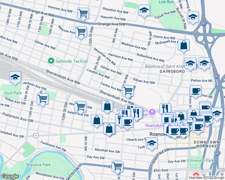Select the stacked shopping bag marker on the US 11 road
The height and width of the screenshot is (180, 225).
pos(109,129)
